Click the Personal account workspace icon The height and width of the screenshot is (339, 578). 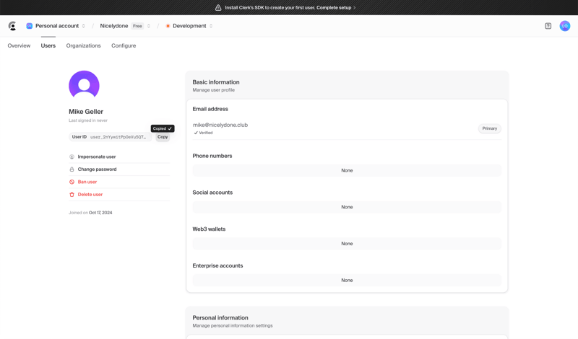[x=29, y=26]
